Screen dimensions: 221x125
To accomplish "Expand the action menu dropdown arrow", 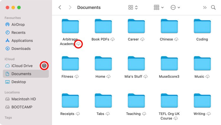I will coord(179,7).
